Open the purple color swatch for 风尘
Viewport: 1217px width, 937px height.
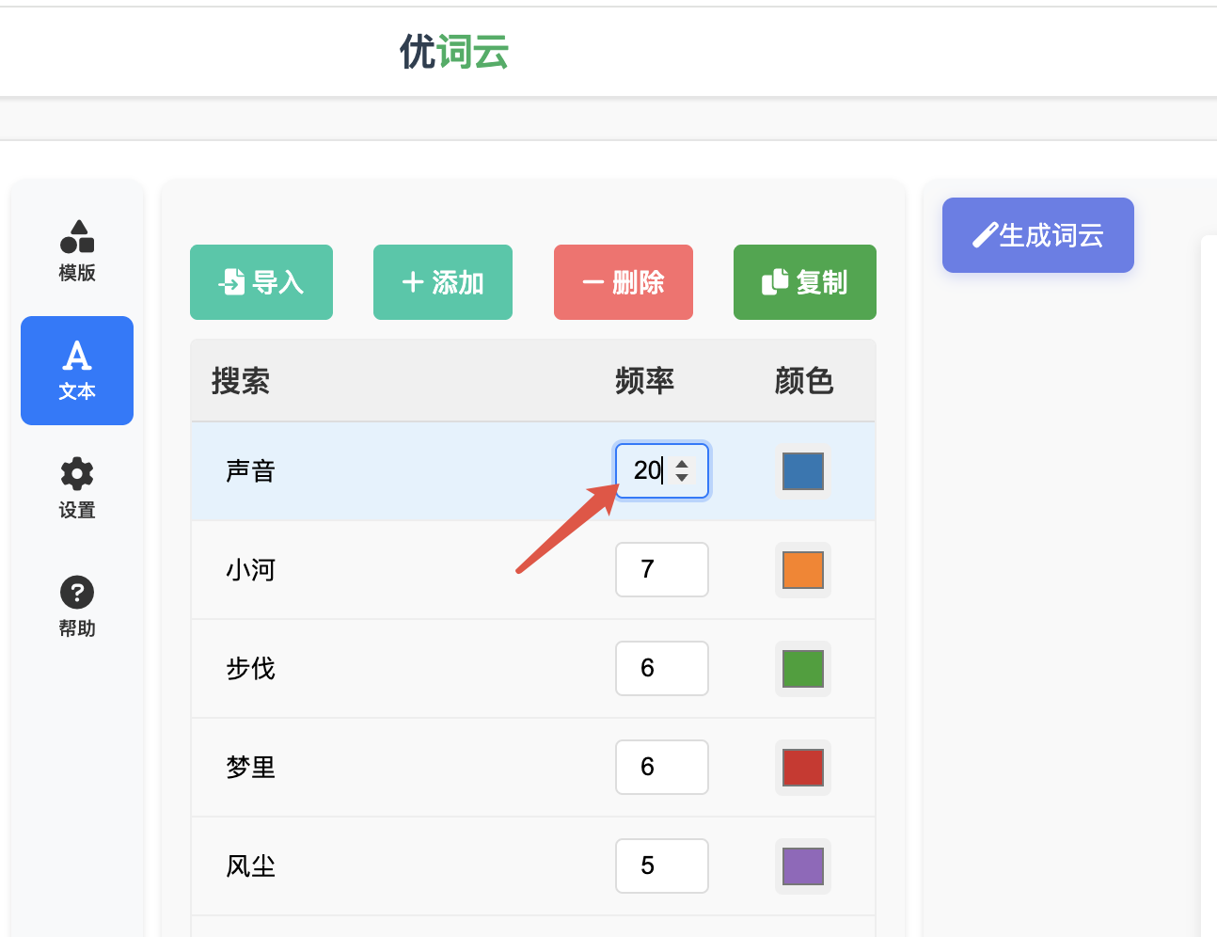802,866
